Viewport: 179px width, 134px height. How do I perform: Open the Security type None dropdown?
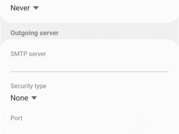[24, 98]
